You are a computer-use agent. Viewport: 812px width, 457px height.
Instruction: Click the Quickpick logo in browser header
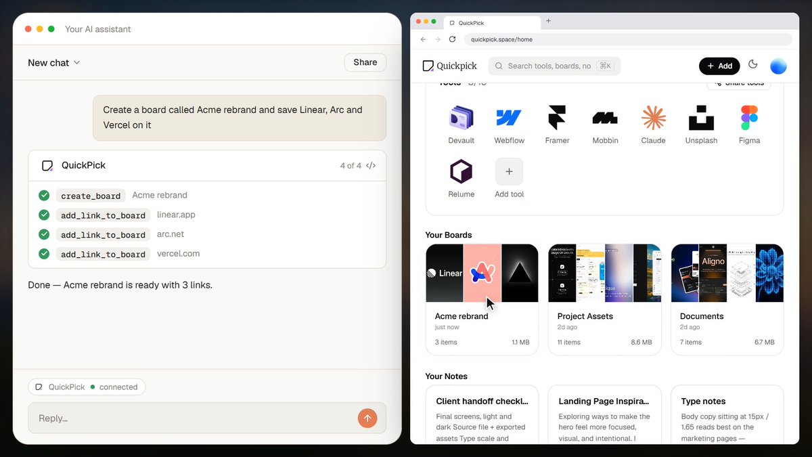[449, 66]
